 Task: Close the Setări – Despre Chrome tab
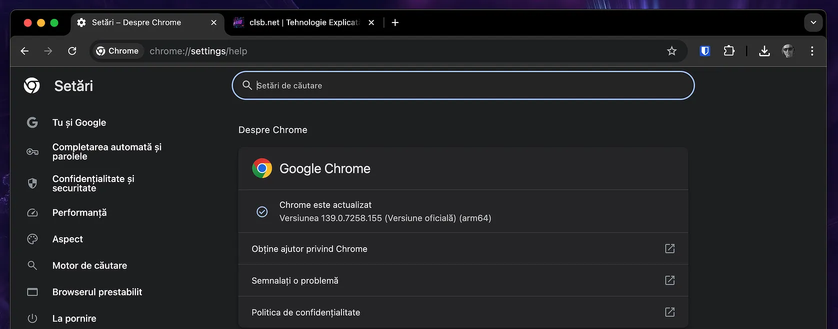tap(214, 22)
